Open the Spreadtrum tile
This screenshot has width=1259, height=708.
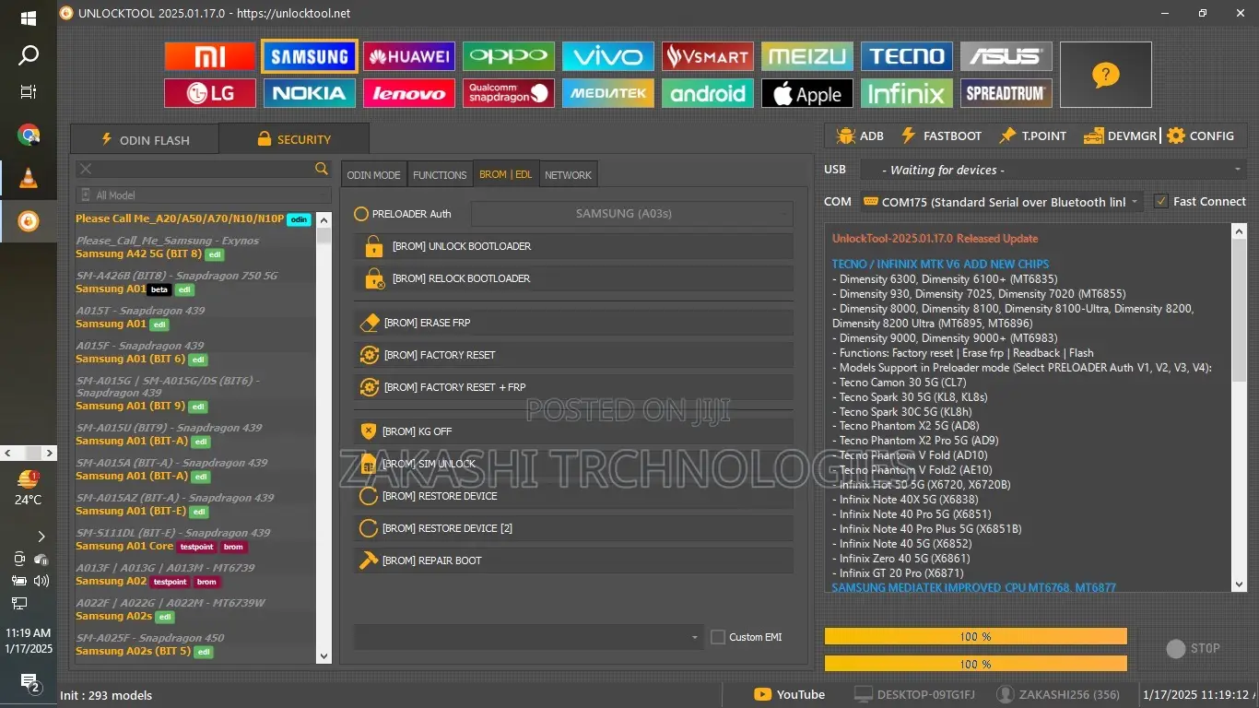[x=1006, y=93]
